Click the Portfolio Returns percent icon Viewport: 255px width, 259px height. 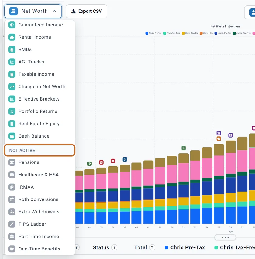click(12, 111)
